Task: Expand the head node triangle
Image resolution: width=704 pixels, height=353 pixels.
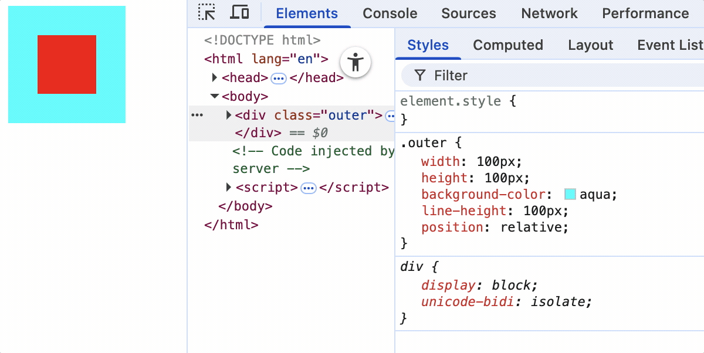Action: (215, 77)
